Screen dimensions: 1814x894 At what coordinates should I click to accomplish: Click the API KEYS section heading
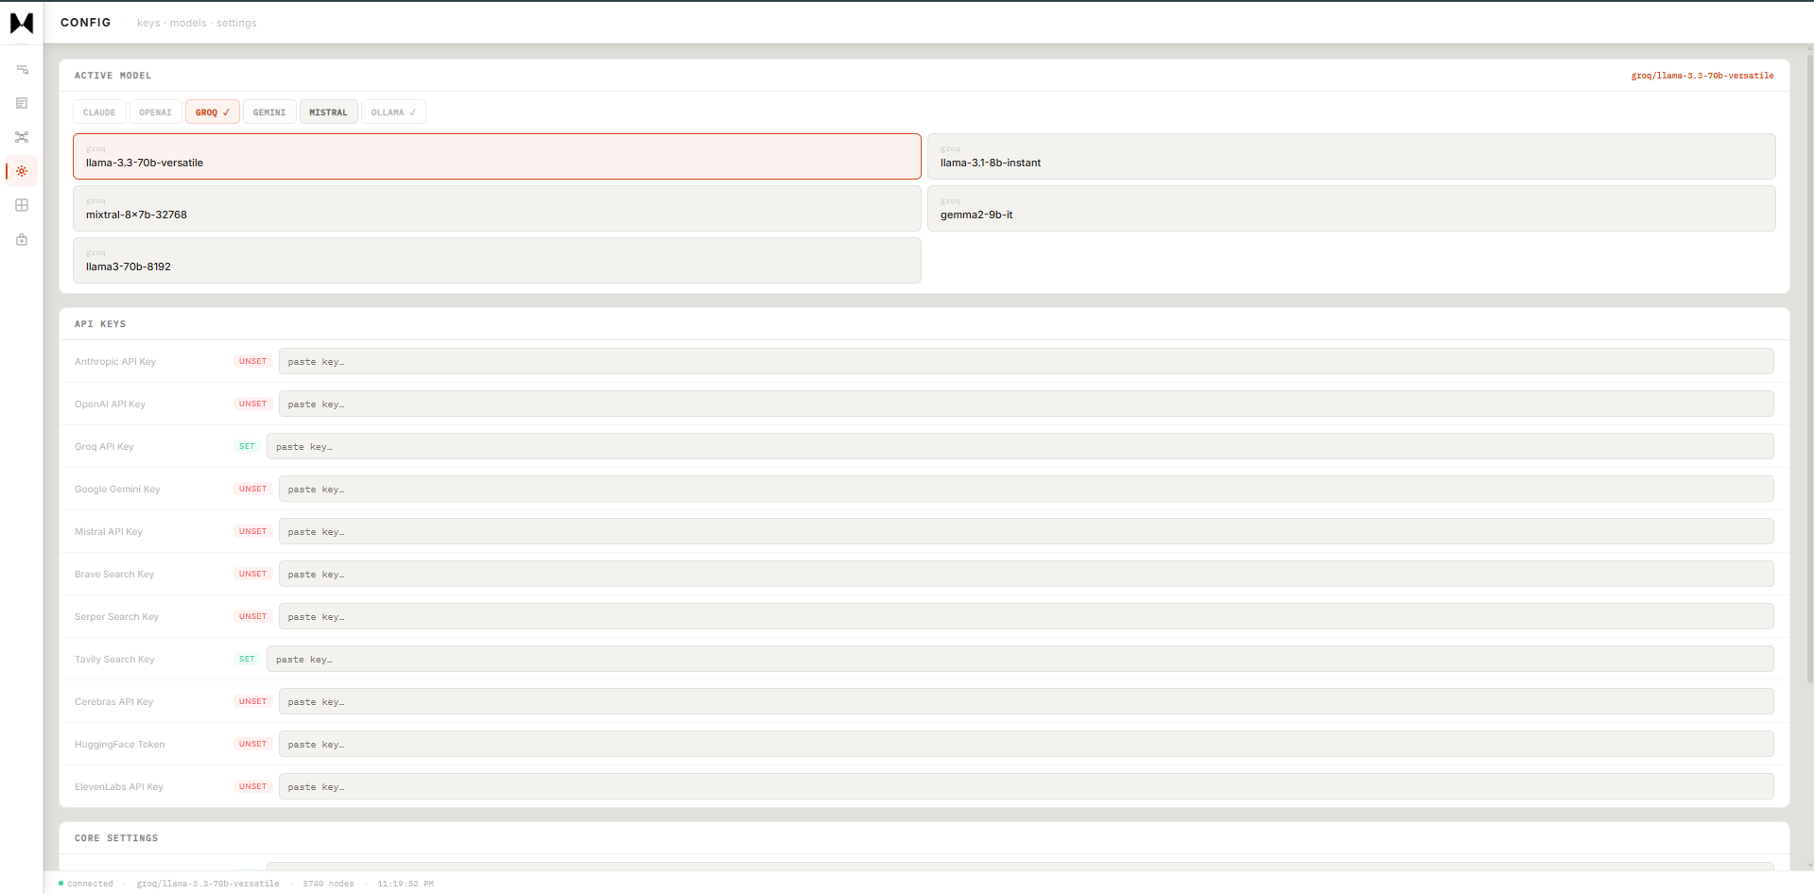coord(100,324)
